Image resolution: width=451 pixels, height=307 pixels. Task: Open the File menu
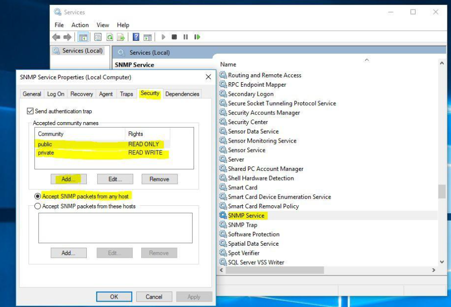click(x=59, y=25)
